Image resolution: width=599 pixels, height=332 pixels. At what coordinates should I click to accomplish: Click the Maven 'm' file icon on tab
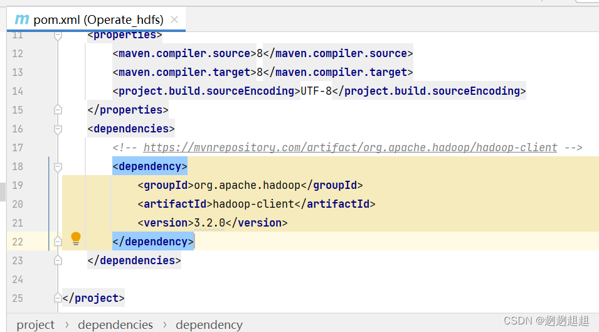tap(22, 19)
